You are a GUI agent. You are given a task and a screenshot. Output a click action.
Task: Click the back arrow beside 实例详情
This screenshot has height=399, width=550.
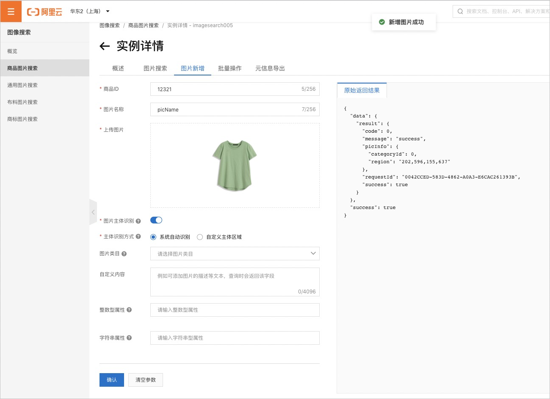(105, 46)
